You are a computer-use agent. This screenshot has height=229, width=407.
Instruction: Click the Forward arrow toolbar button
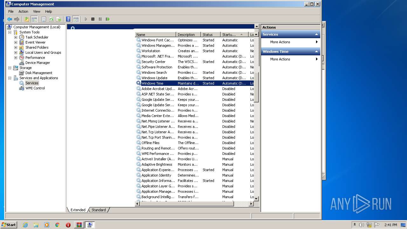click(17, 19)
